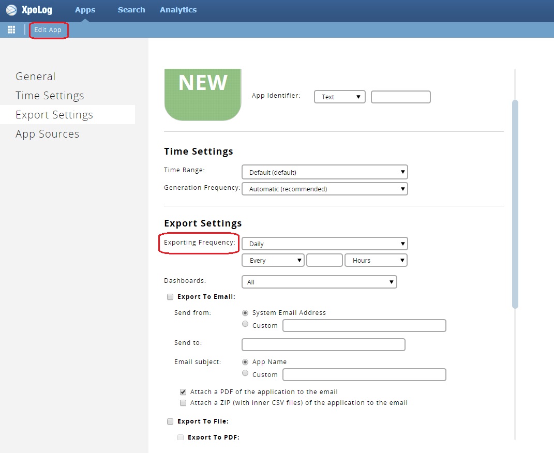Open the Analytics tab
Viewport: 554px width, 453px height.
click(x=178, y=10)
